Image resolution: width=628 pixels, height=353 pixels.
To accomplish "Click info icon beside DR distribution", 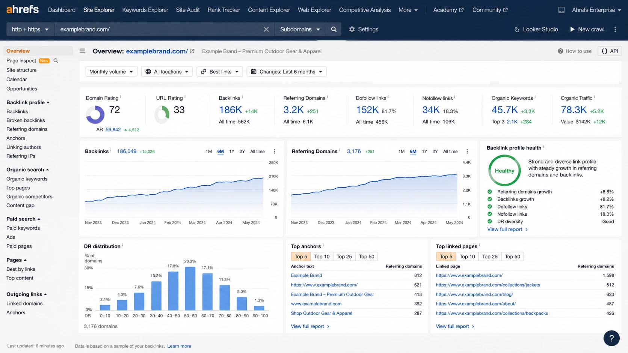I will [x=123, y=245].
